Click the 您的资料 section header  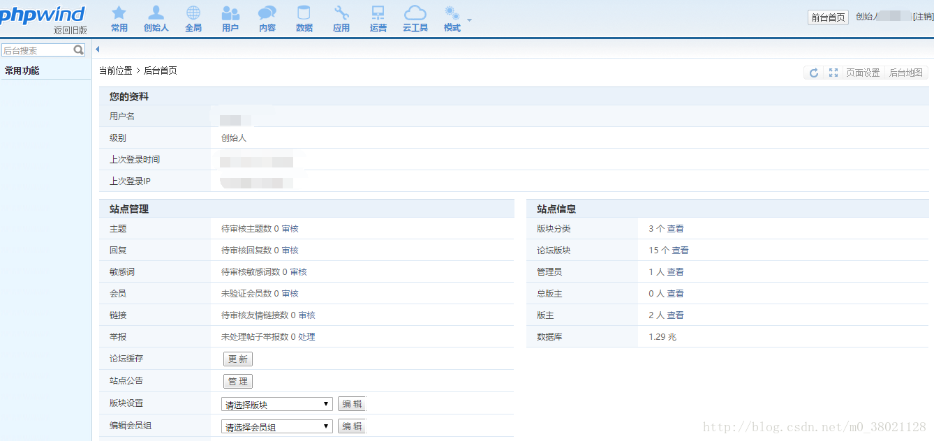coord(129,96)
